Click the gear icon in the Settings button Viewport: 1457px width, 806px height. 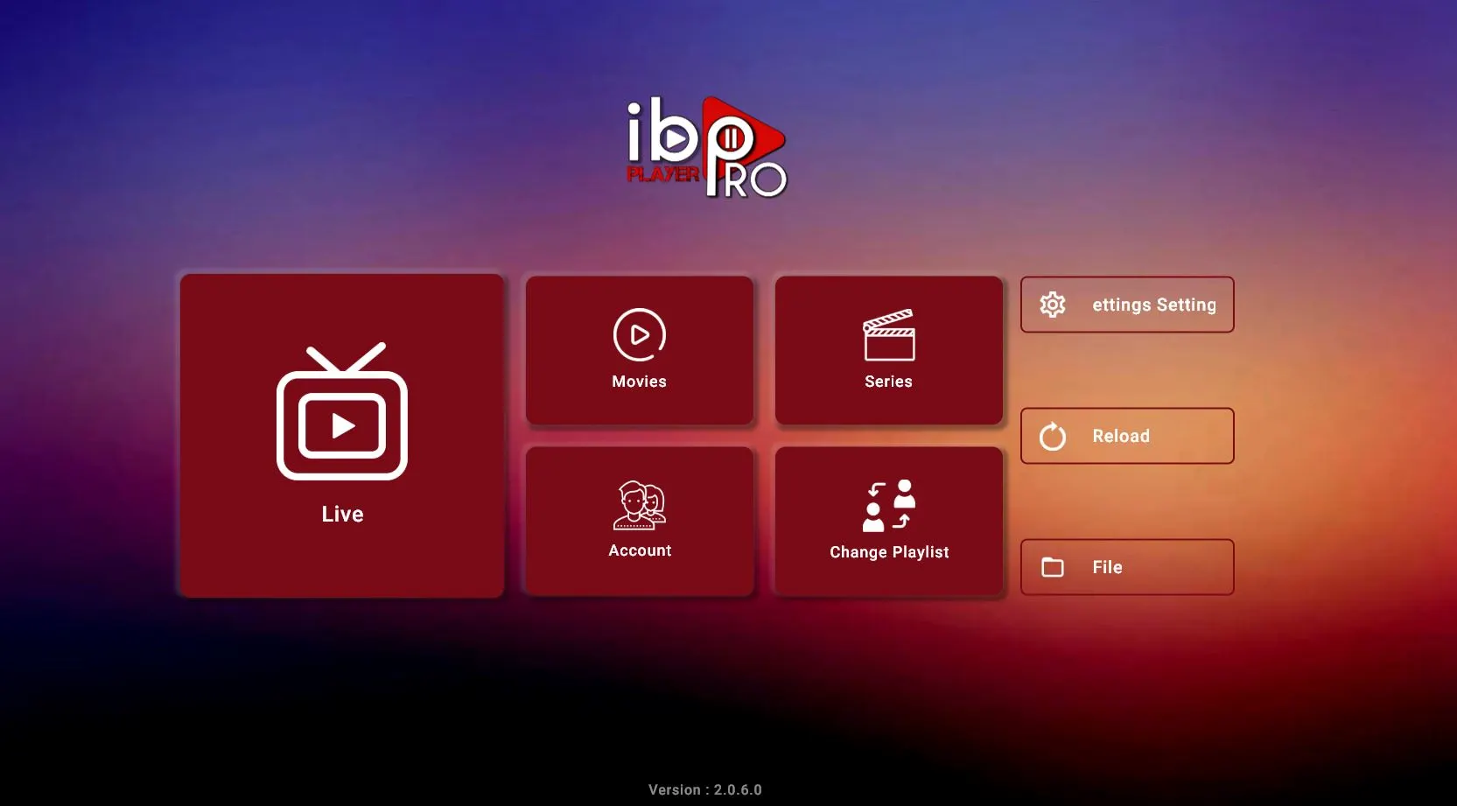tap(1053, 304)
